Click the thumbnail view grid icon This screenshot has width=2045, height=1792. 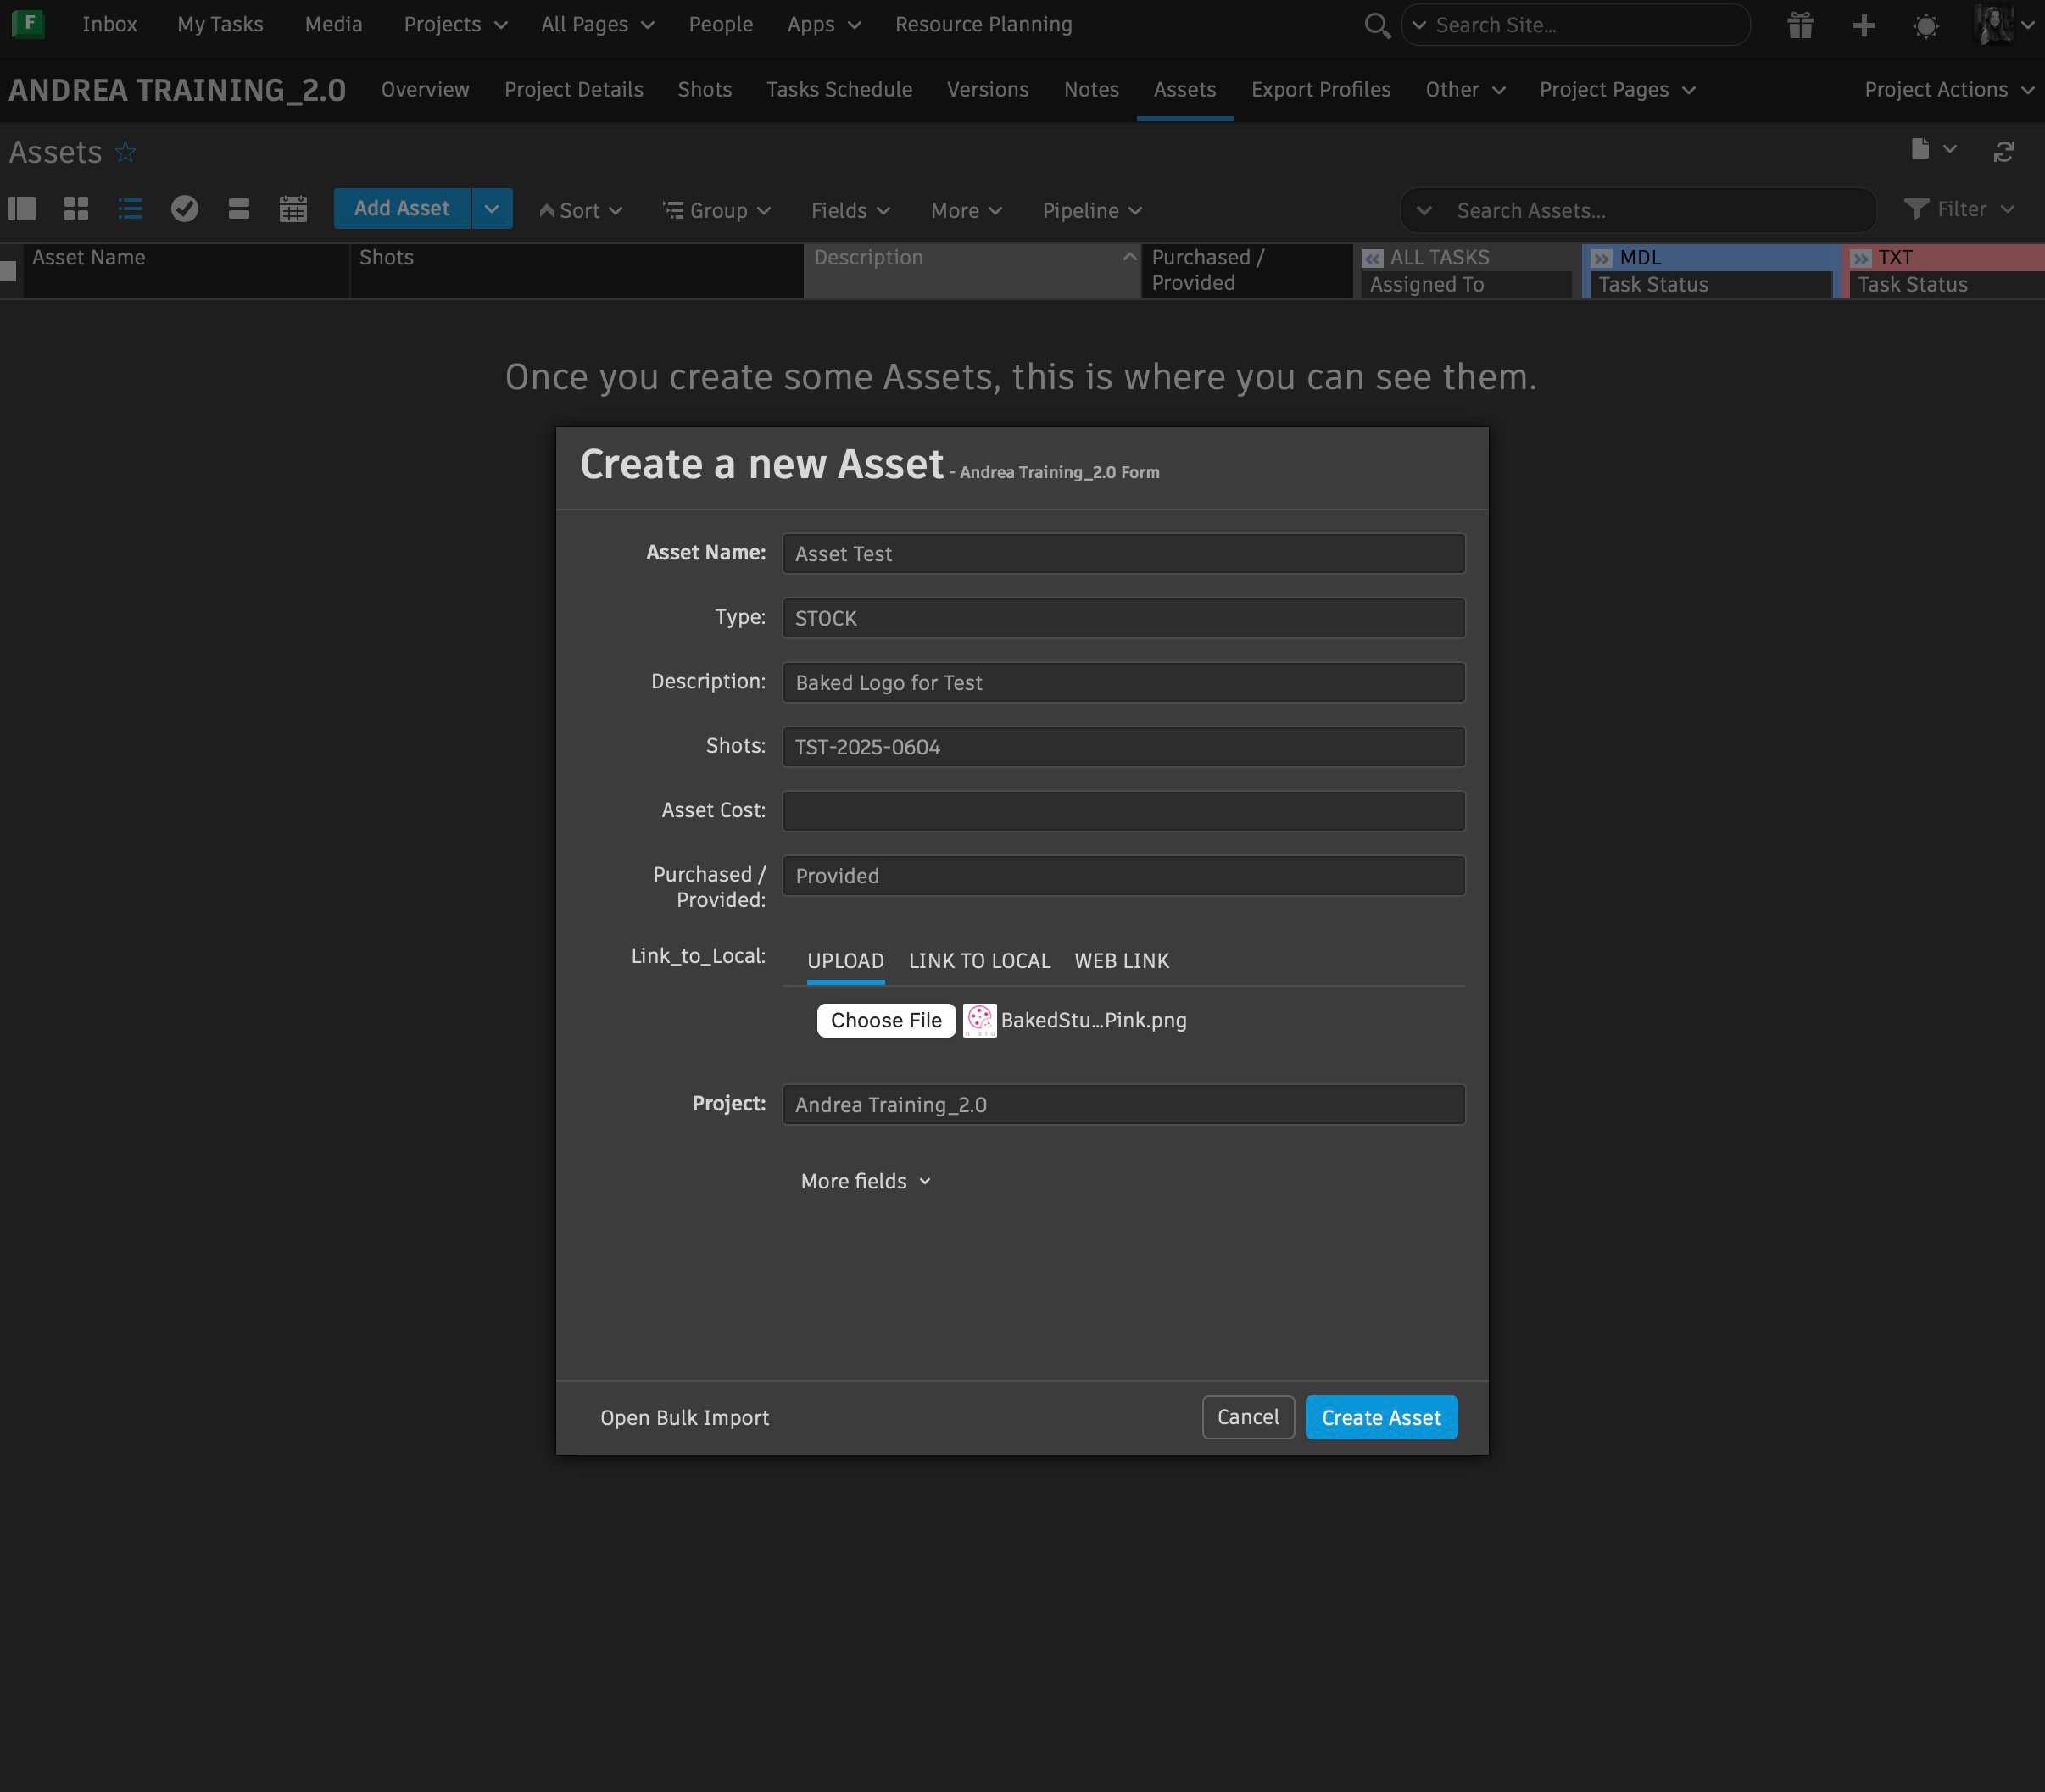pos(76,208)
